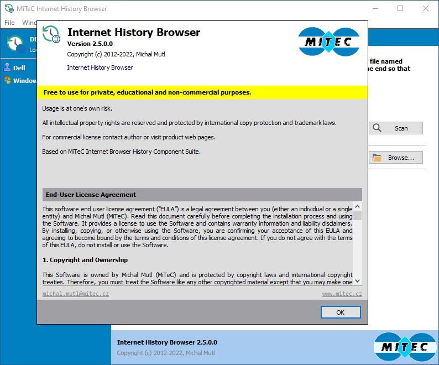Click the OK button in About dialog
The height and width of the screenshot is (365, 439).
click(x=341, y=312)
